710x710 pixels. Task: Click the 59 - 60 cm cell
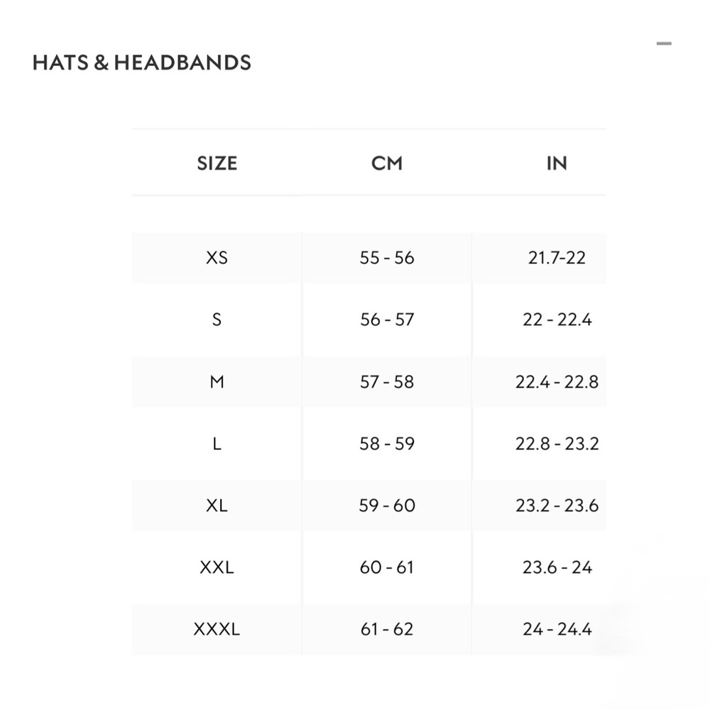pos(387,506)
